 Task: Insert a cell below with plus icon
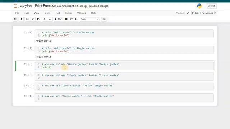[21, 19]
